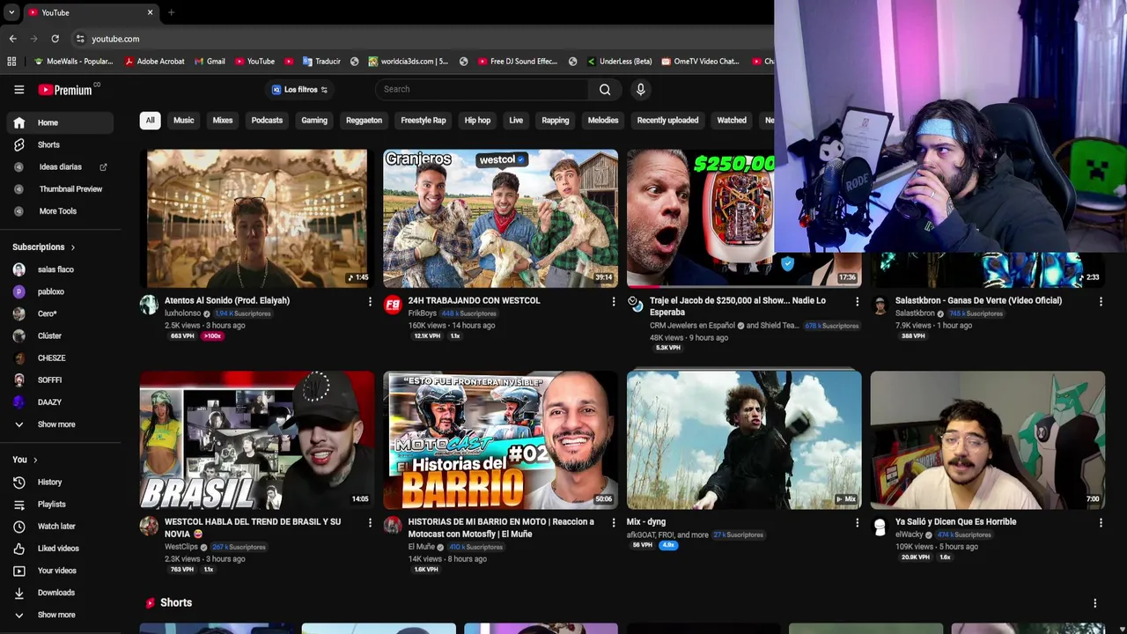This screenshot has width=1127, height=634.
Task: Open WESTCOL HABLA DEL TREND DE BRASIL title
Action: (253, 527)
